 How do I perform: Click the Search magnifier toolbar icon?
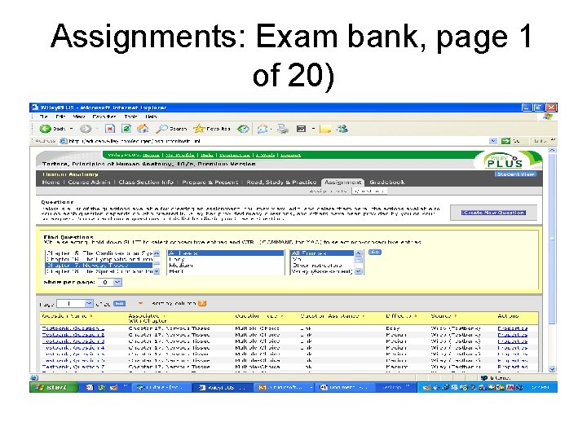point(161,129)
